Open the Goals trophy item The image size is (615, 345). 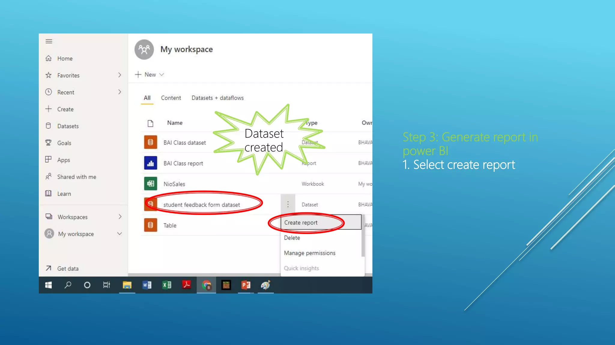coord(64,143)
